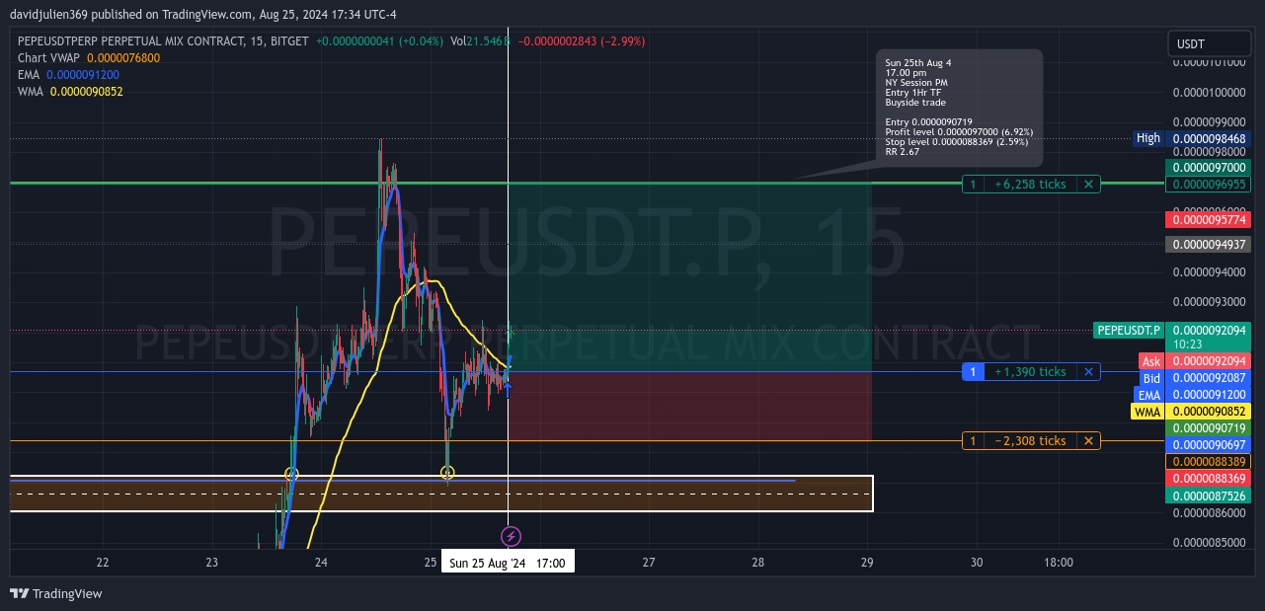The width and height of the screenshot is (1265, 611).
Task: Select the −2,308 ticks stop label
Action: click(1030, 440)
